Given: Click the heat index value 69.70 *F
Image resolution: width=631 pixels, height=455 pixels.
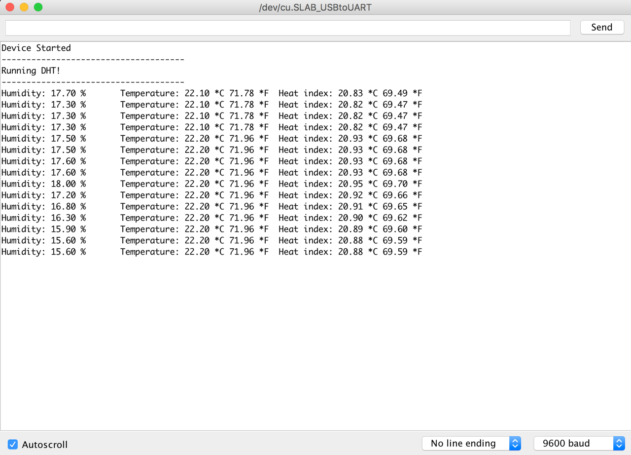Looking at the screenshot, I should pos(402,184).
